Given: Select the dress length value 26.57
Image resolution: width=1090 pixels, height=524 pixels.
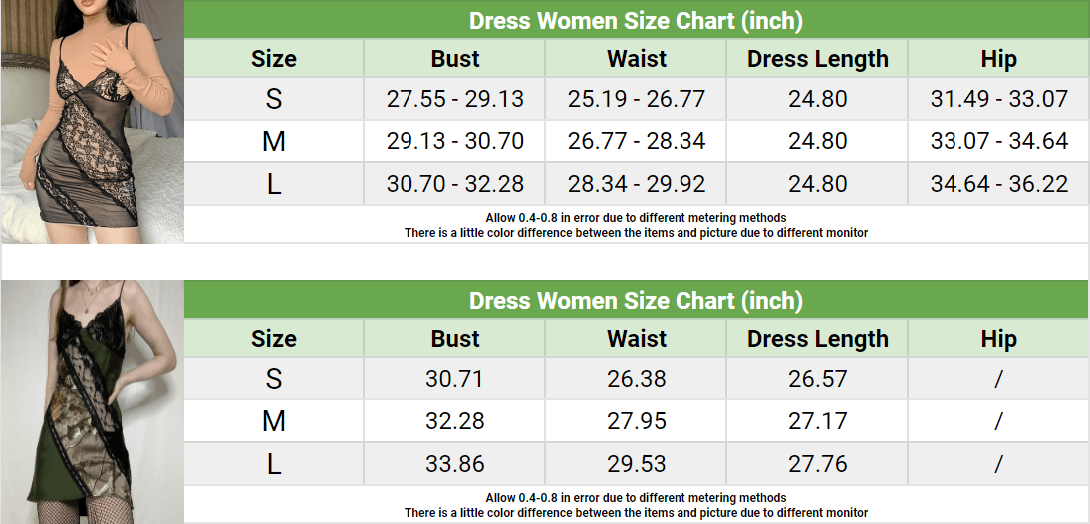Looking at the screenshot, I should [x=817, y=379].
